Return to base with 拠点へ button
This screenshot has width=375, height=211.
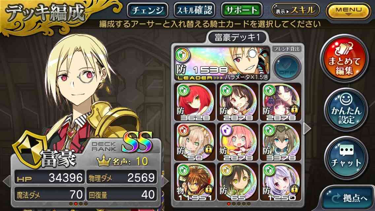pyautogui.click(x=349, y=198)
